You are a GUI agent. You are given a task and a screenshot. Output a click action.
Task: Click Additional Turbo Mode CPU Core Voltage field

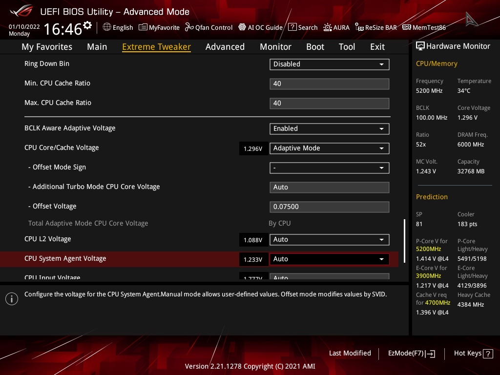coord(330,187)
